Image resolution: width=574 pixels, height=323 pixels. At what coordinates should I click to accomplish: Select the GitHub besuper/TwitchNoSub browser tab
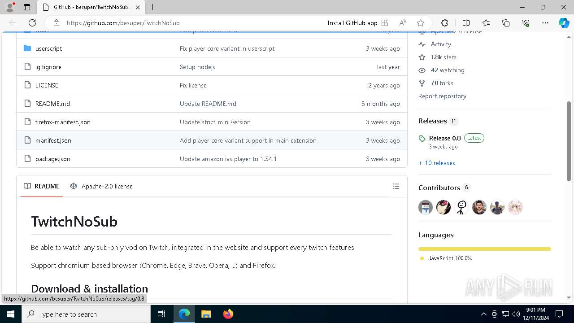click(x=91, y=7)
